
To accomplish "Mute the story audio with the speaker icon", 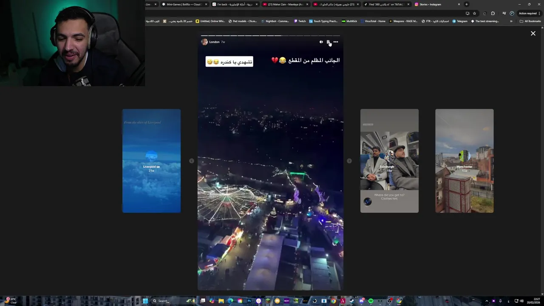I will tap(321, 42).
